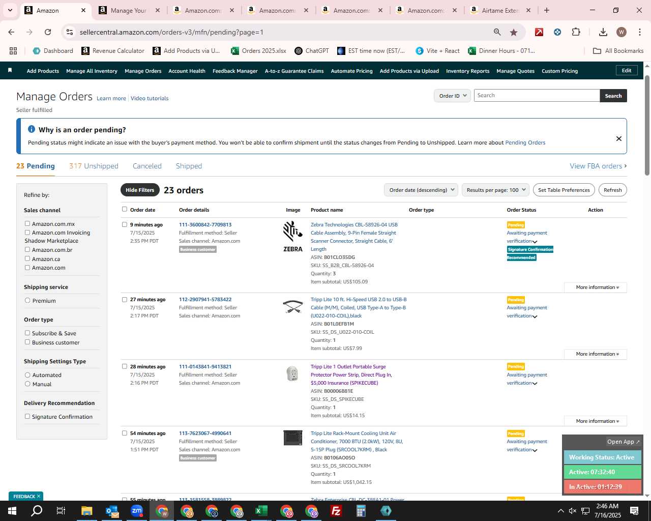Expand More information for order 112-2907941-5783422
This screenshot has width=651, height=521.
coord(596,354)
